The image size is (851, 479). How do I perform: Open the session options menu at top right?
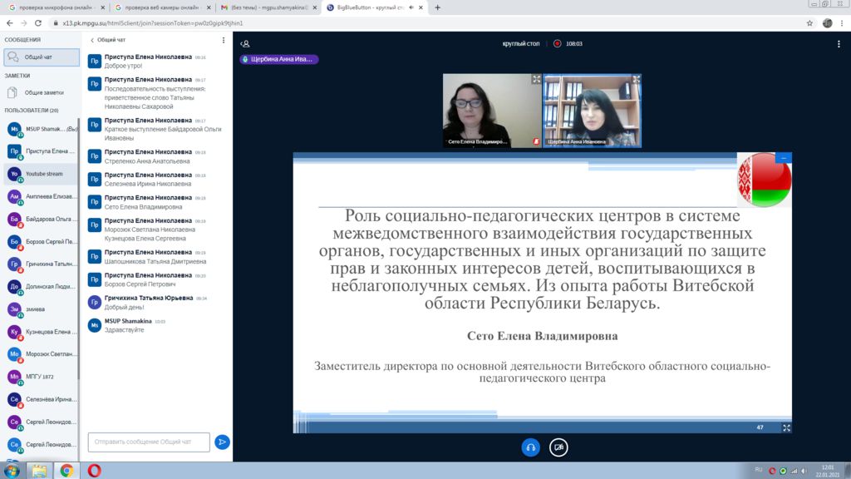[840, 43]
